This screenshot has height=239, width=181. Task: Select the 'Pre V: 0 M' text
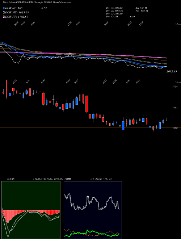(x=142, y=11)
